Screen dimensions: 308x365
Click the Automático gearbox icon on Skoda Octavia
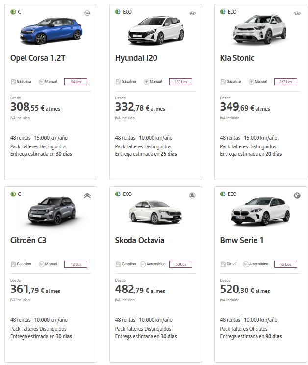click(x=143, y=264)
